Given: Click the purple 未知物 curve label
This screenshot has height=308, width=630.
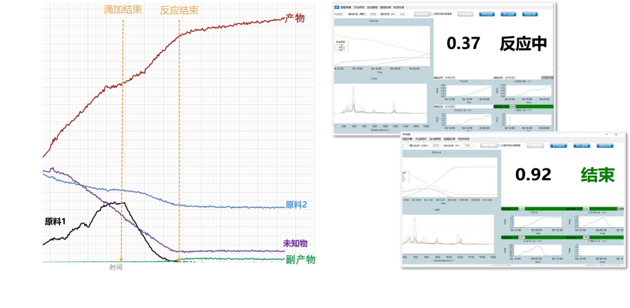Looking at the screenshot, I should (295, 244).
